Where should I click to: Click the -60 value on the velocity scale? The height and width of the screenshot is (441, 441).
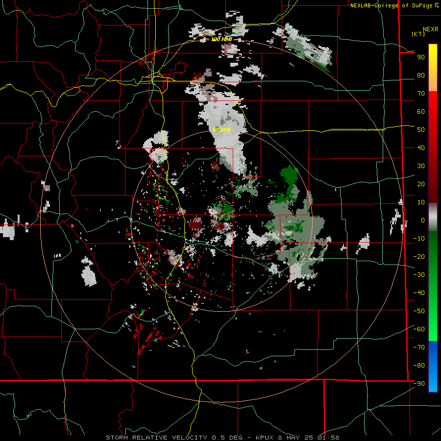click(419, 329)
